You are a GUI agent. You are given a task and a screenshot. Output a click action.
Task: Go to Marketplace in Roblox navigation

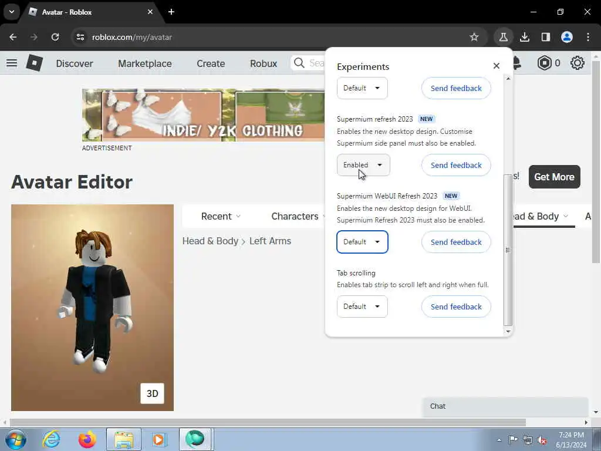coord(145,63)
